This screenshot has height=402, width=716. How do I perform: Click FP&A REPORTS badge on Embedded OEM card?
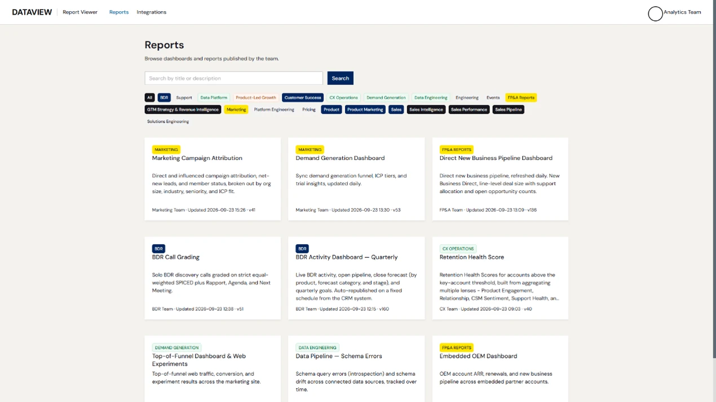click(x=457, y=348)
